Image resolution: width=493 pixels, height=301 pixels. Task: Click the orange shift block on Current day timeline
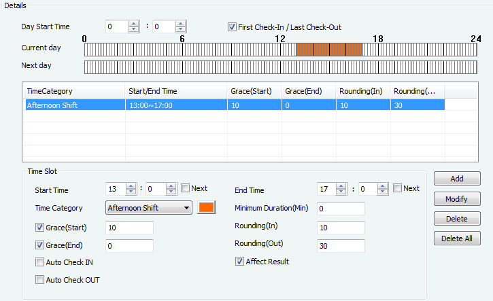pyautogui.click(x=329, y=49)
